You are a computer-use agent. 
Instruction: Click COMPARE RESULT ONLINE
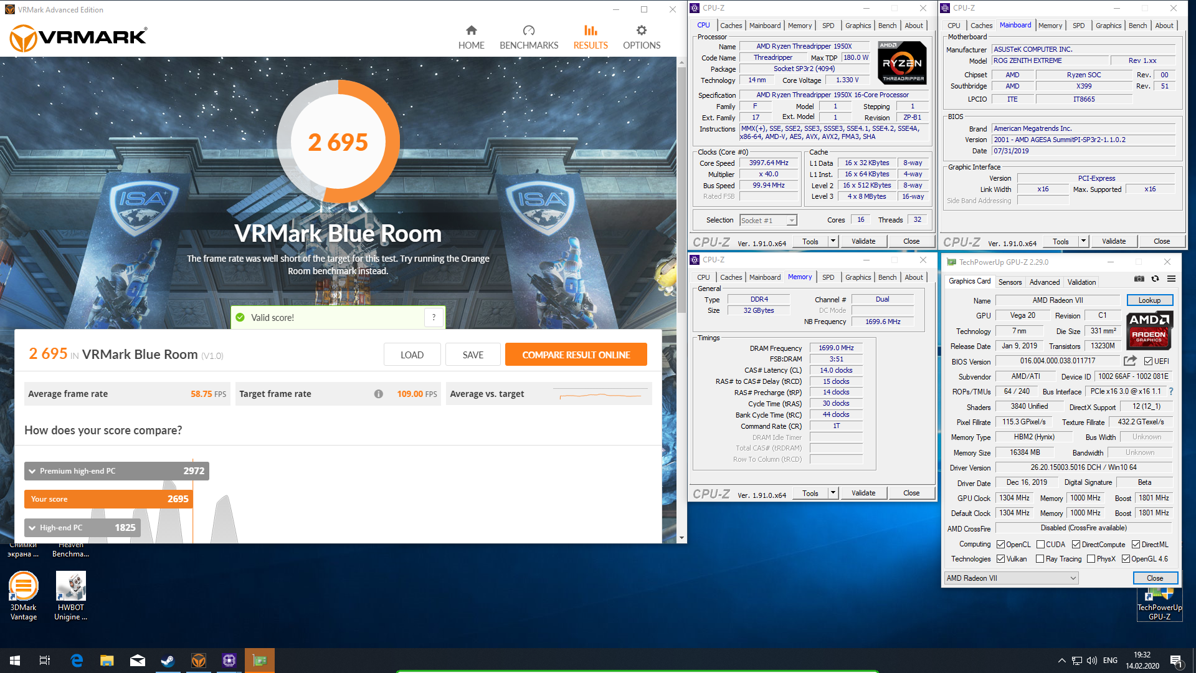coord(576,355)
